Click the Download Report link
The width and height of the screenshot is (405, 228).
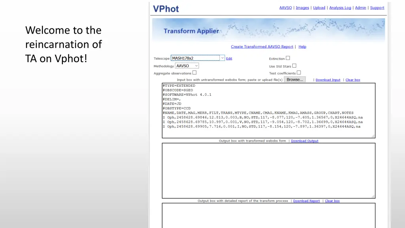[307, 201]
